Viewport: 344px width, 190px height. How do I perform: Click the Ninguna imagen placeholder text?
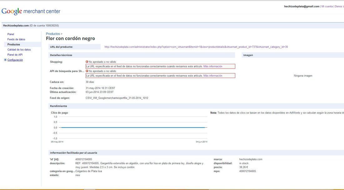tap(303, 75)
